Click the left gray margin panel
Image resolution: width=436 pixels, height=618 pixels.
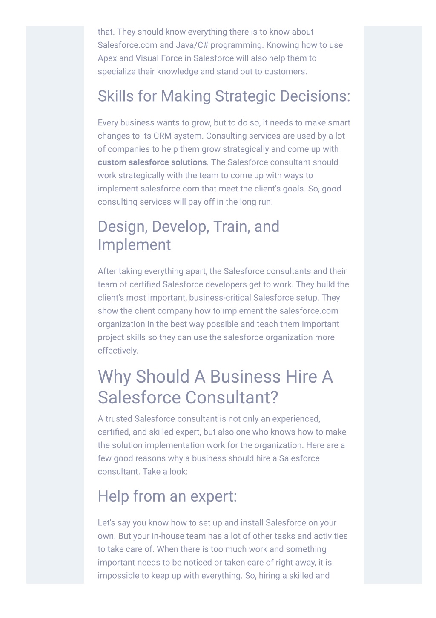click(x=55, y=305)
